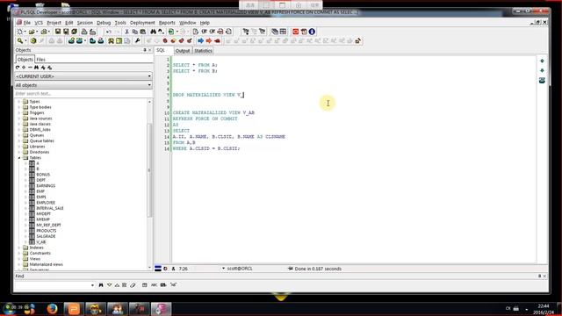Screen dimensions: 562x316
Task: Click the Enter search text field
Action: [x=83, y=94]
